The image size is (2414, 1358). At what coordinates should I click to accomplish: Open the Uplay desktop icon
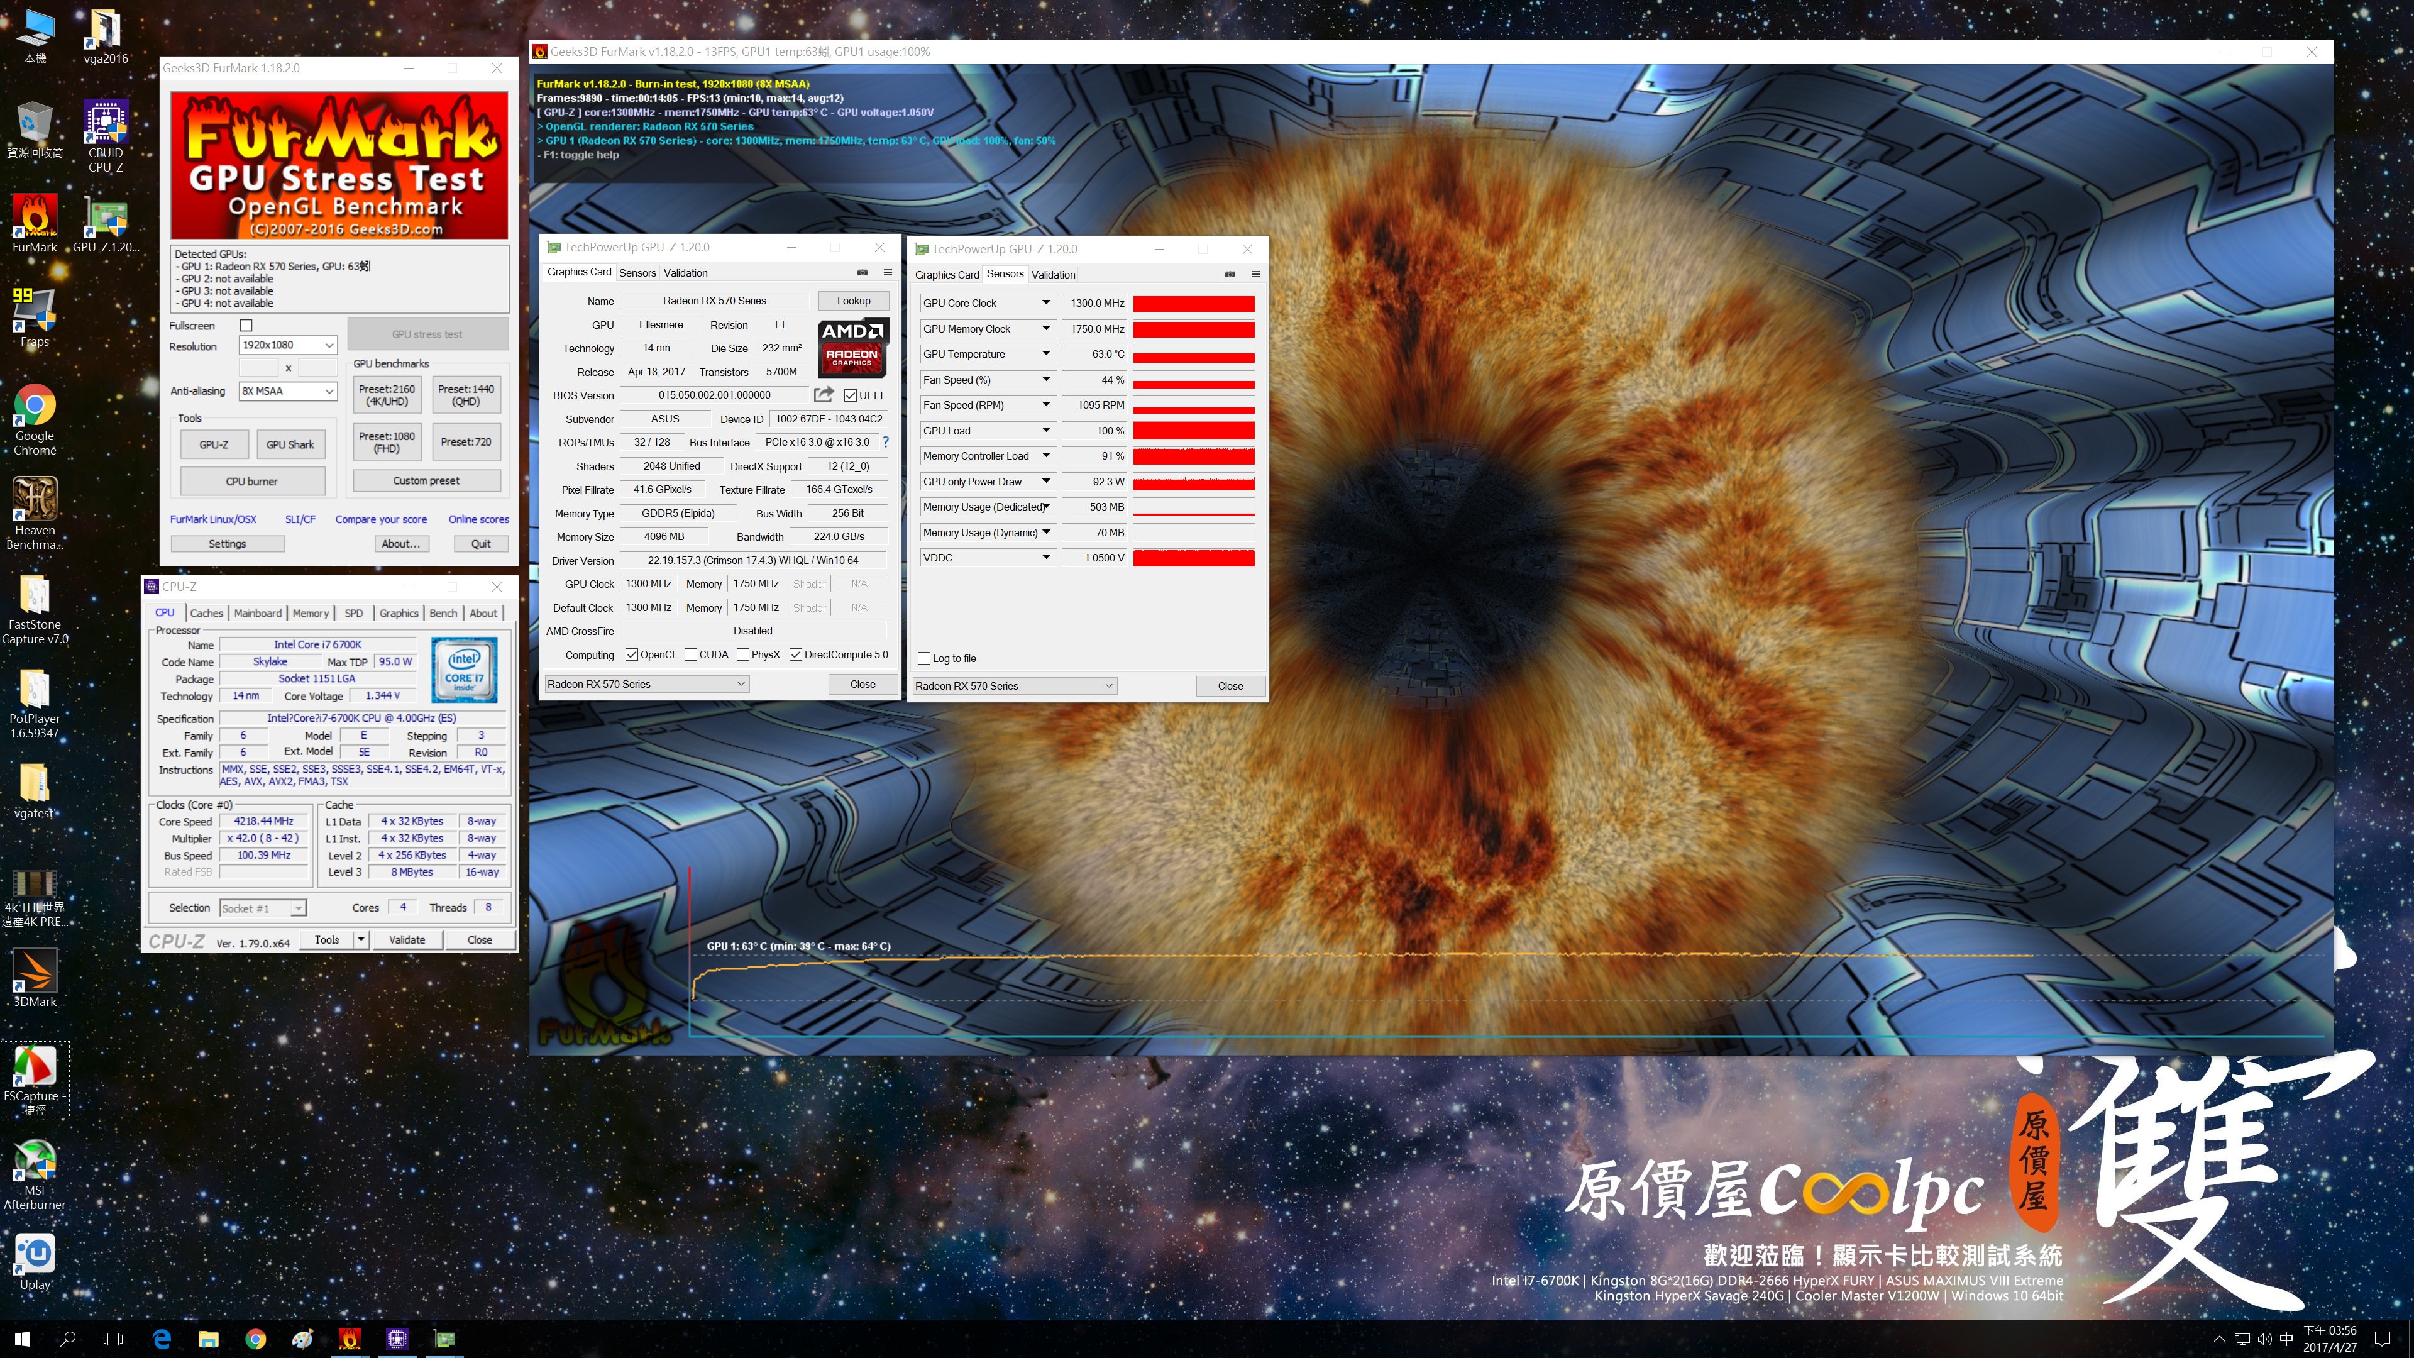pyautogui.click(x=35, y=1261)
